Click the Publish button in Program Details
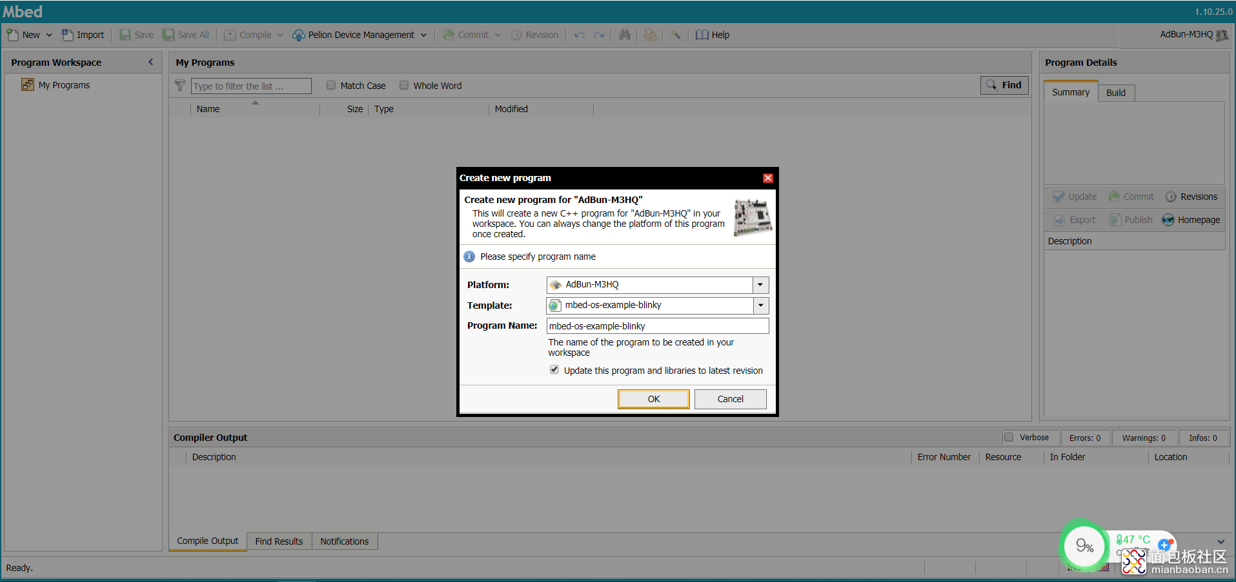The image size is (1236, 582). pos(1131,220)
